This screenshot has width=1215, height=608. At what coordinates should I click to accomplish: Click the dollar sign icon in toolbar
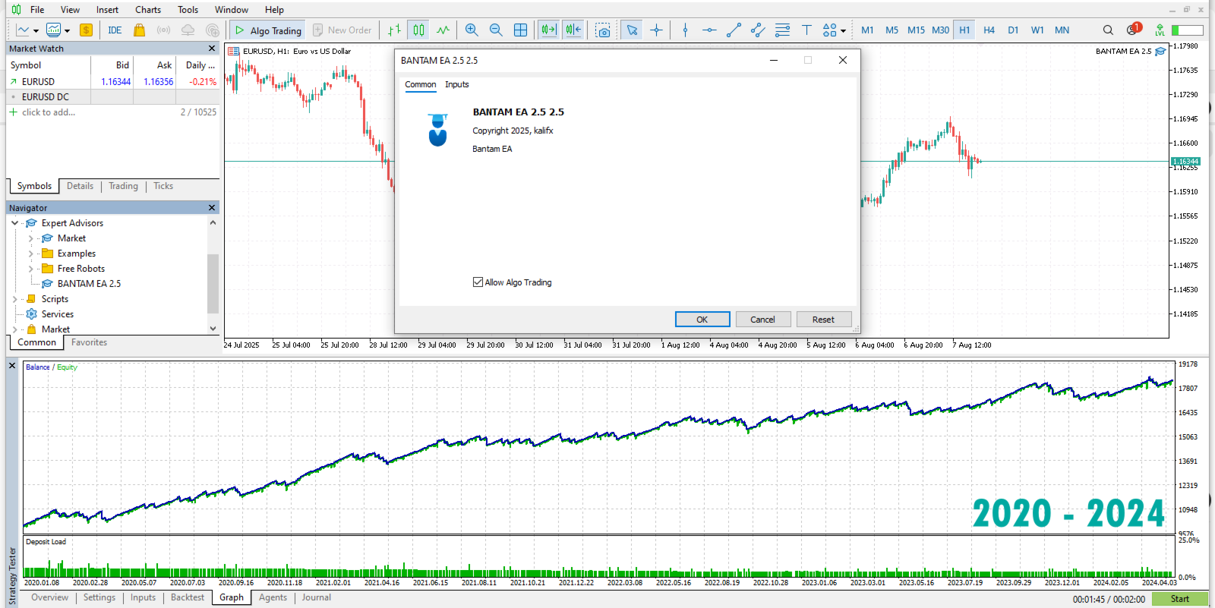pyautogui.click(x=86, y=30)
